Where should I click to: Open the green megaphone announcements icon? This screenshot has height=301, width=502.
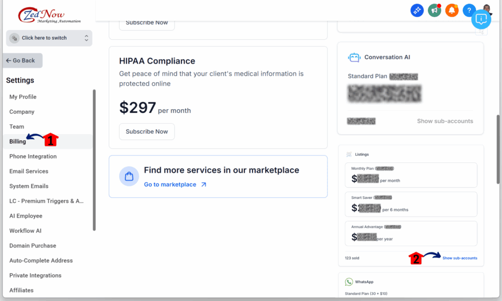(x=434, y=11)
